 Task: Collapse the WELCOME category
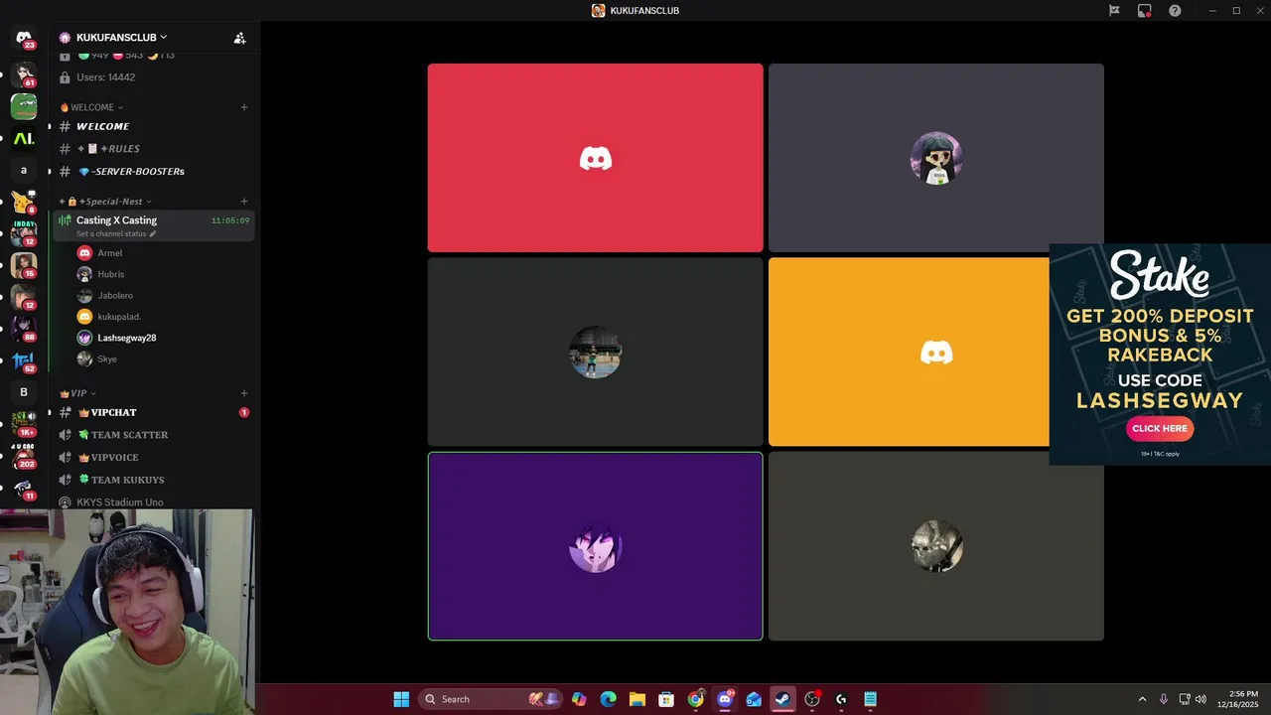[91, 107]
